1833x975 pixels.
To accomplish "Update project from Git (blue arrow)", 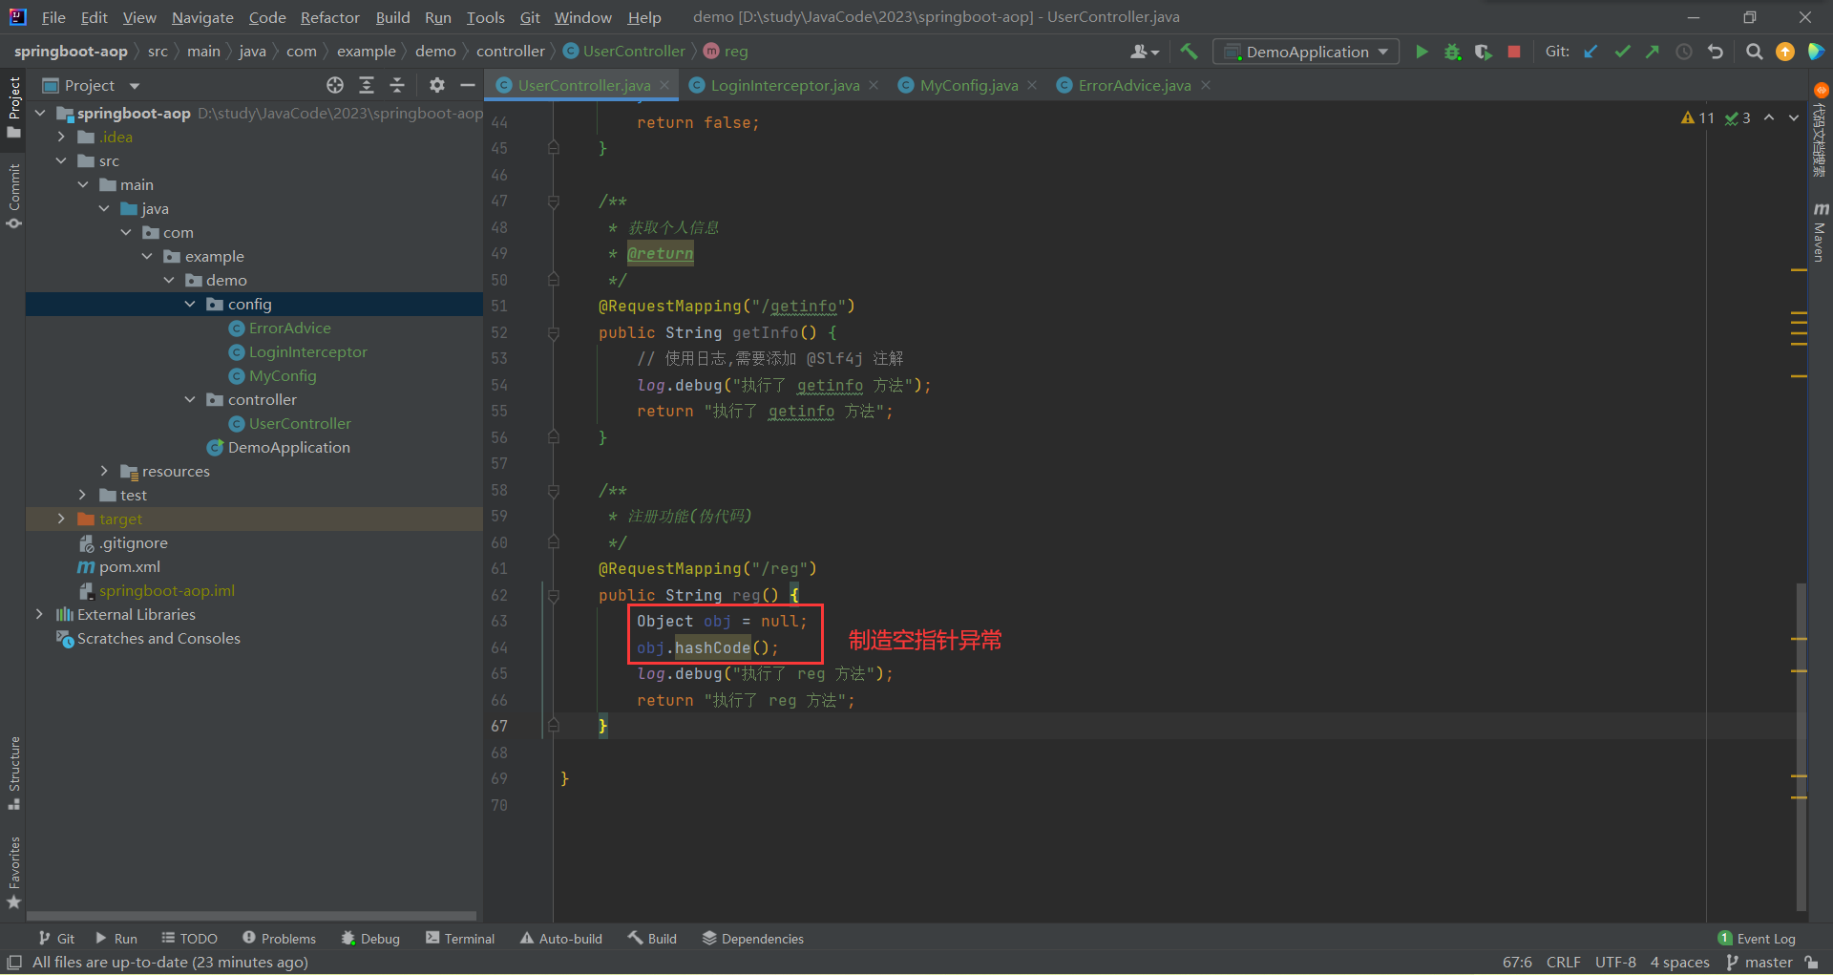I will (1591, 52).
